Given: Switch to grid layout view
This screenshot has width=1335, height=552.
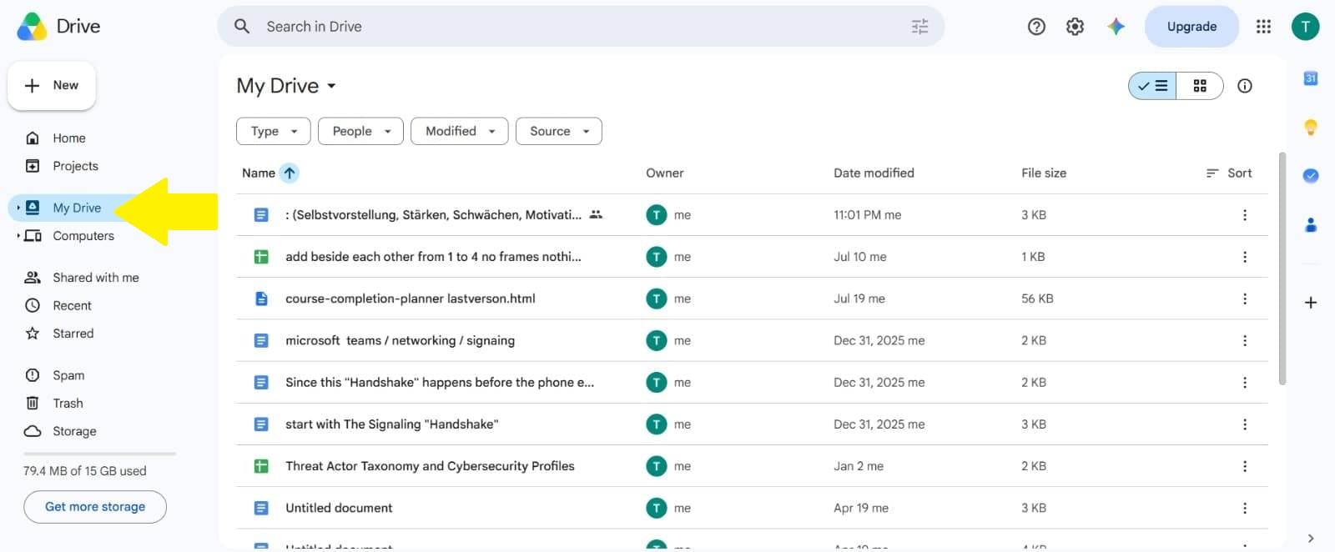Looking at the screenshot, I should tap(1200, 86).
